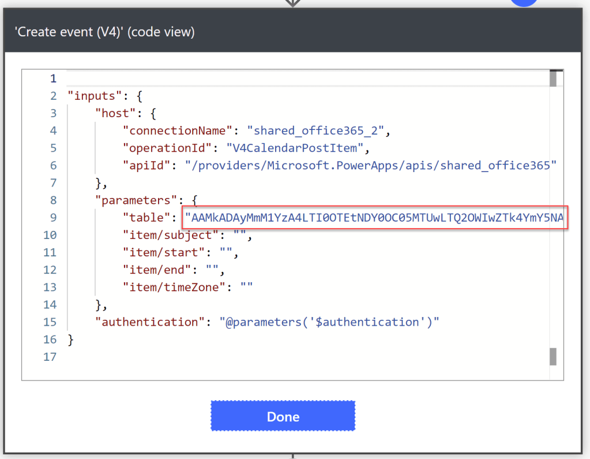Click the Done button
This screenshot has height=459, width=590.
click(283, 416)
